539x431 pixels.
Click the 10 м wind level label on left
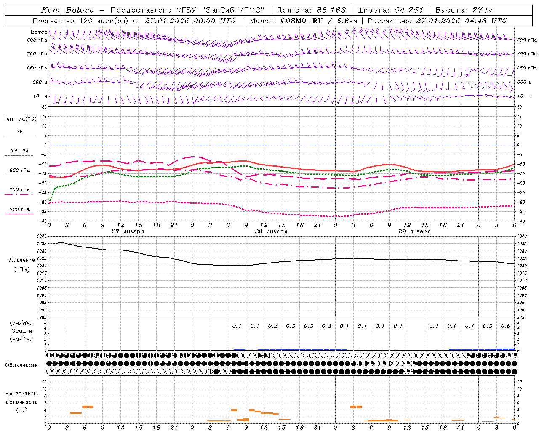[40, 96]
